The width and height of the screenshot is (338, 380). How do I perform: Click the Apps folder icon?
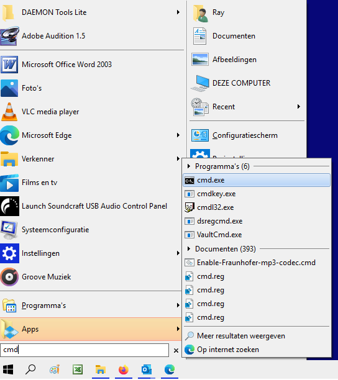click(9, 329)
